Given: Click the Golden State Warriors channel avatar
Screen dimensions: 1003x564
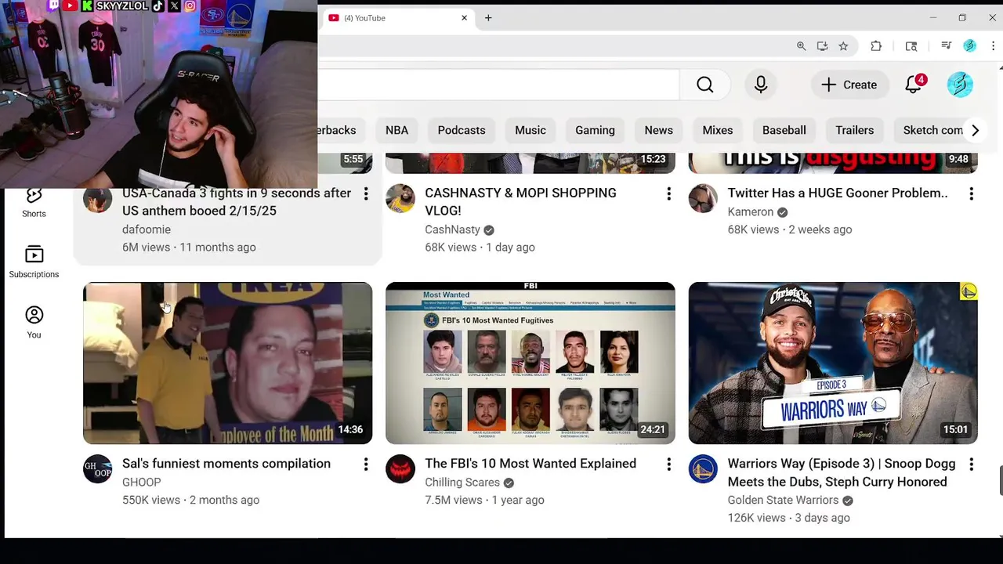Looking at the screenshot, I should pos(703,469).
